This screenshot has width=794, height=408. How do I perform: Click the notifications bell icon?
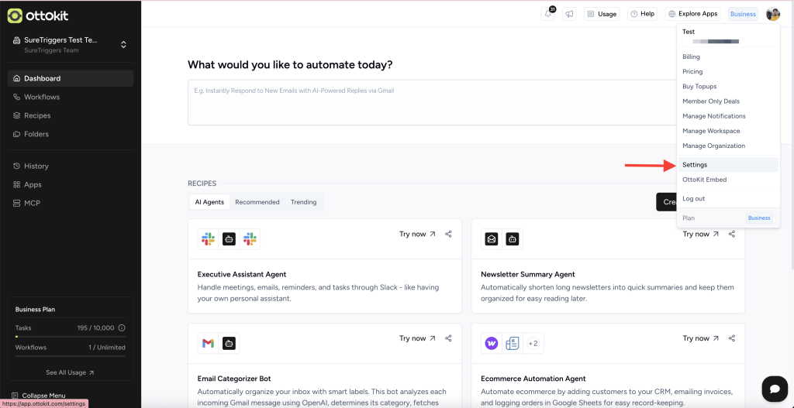click(549, 14)
